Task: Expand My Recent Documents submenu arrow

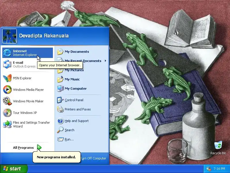Action: coord(105,61)
